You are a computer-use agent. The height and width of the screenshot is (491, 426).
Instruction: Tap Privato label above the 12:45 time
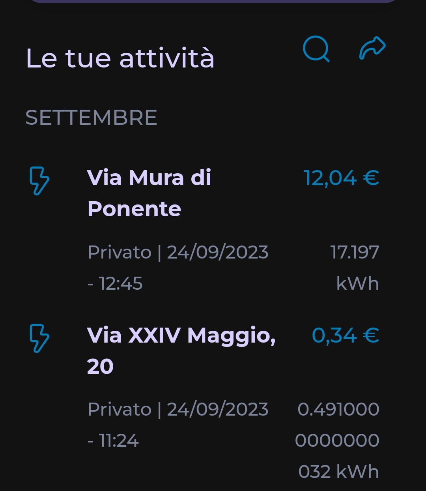120,252
